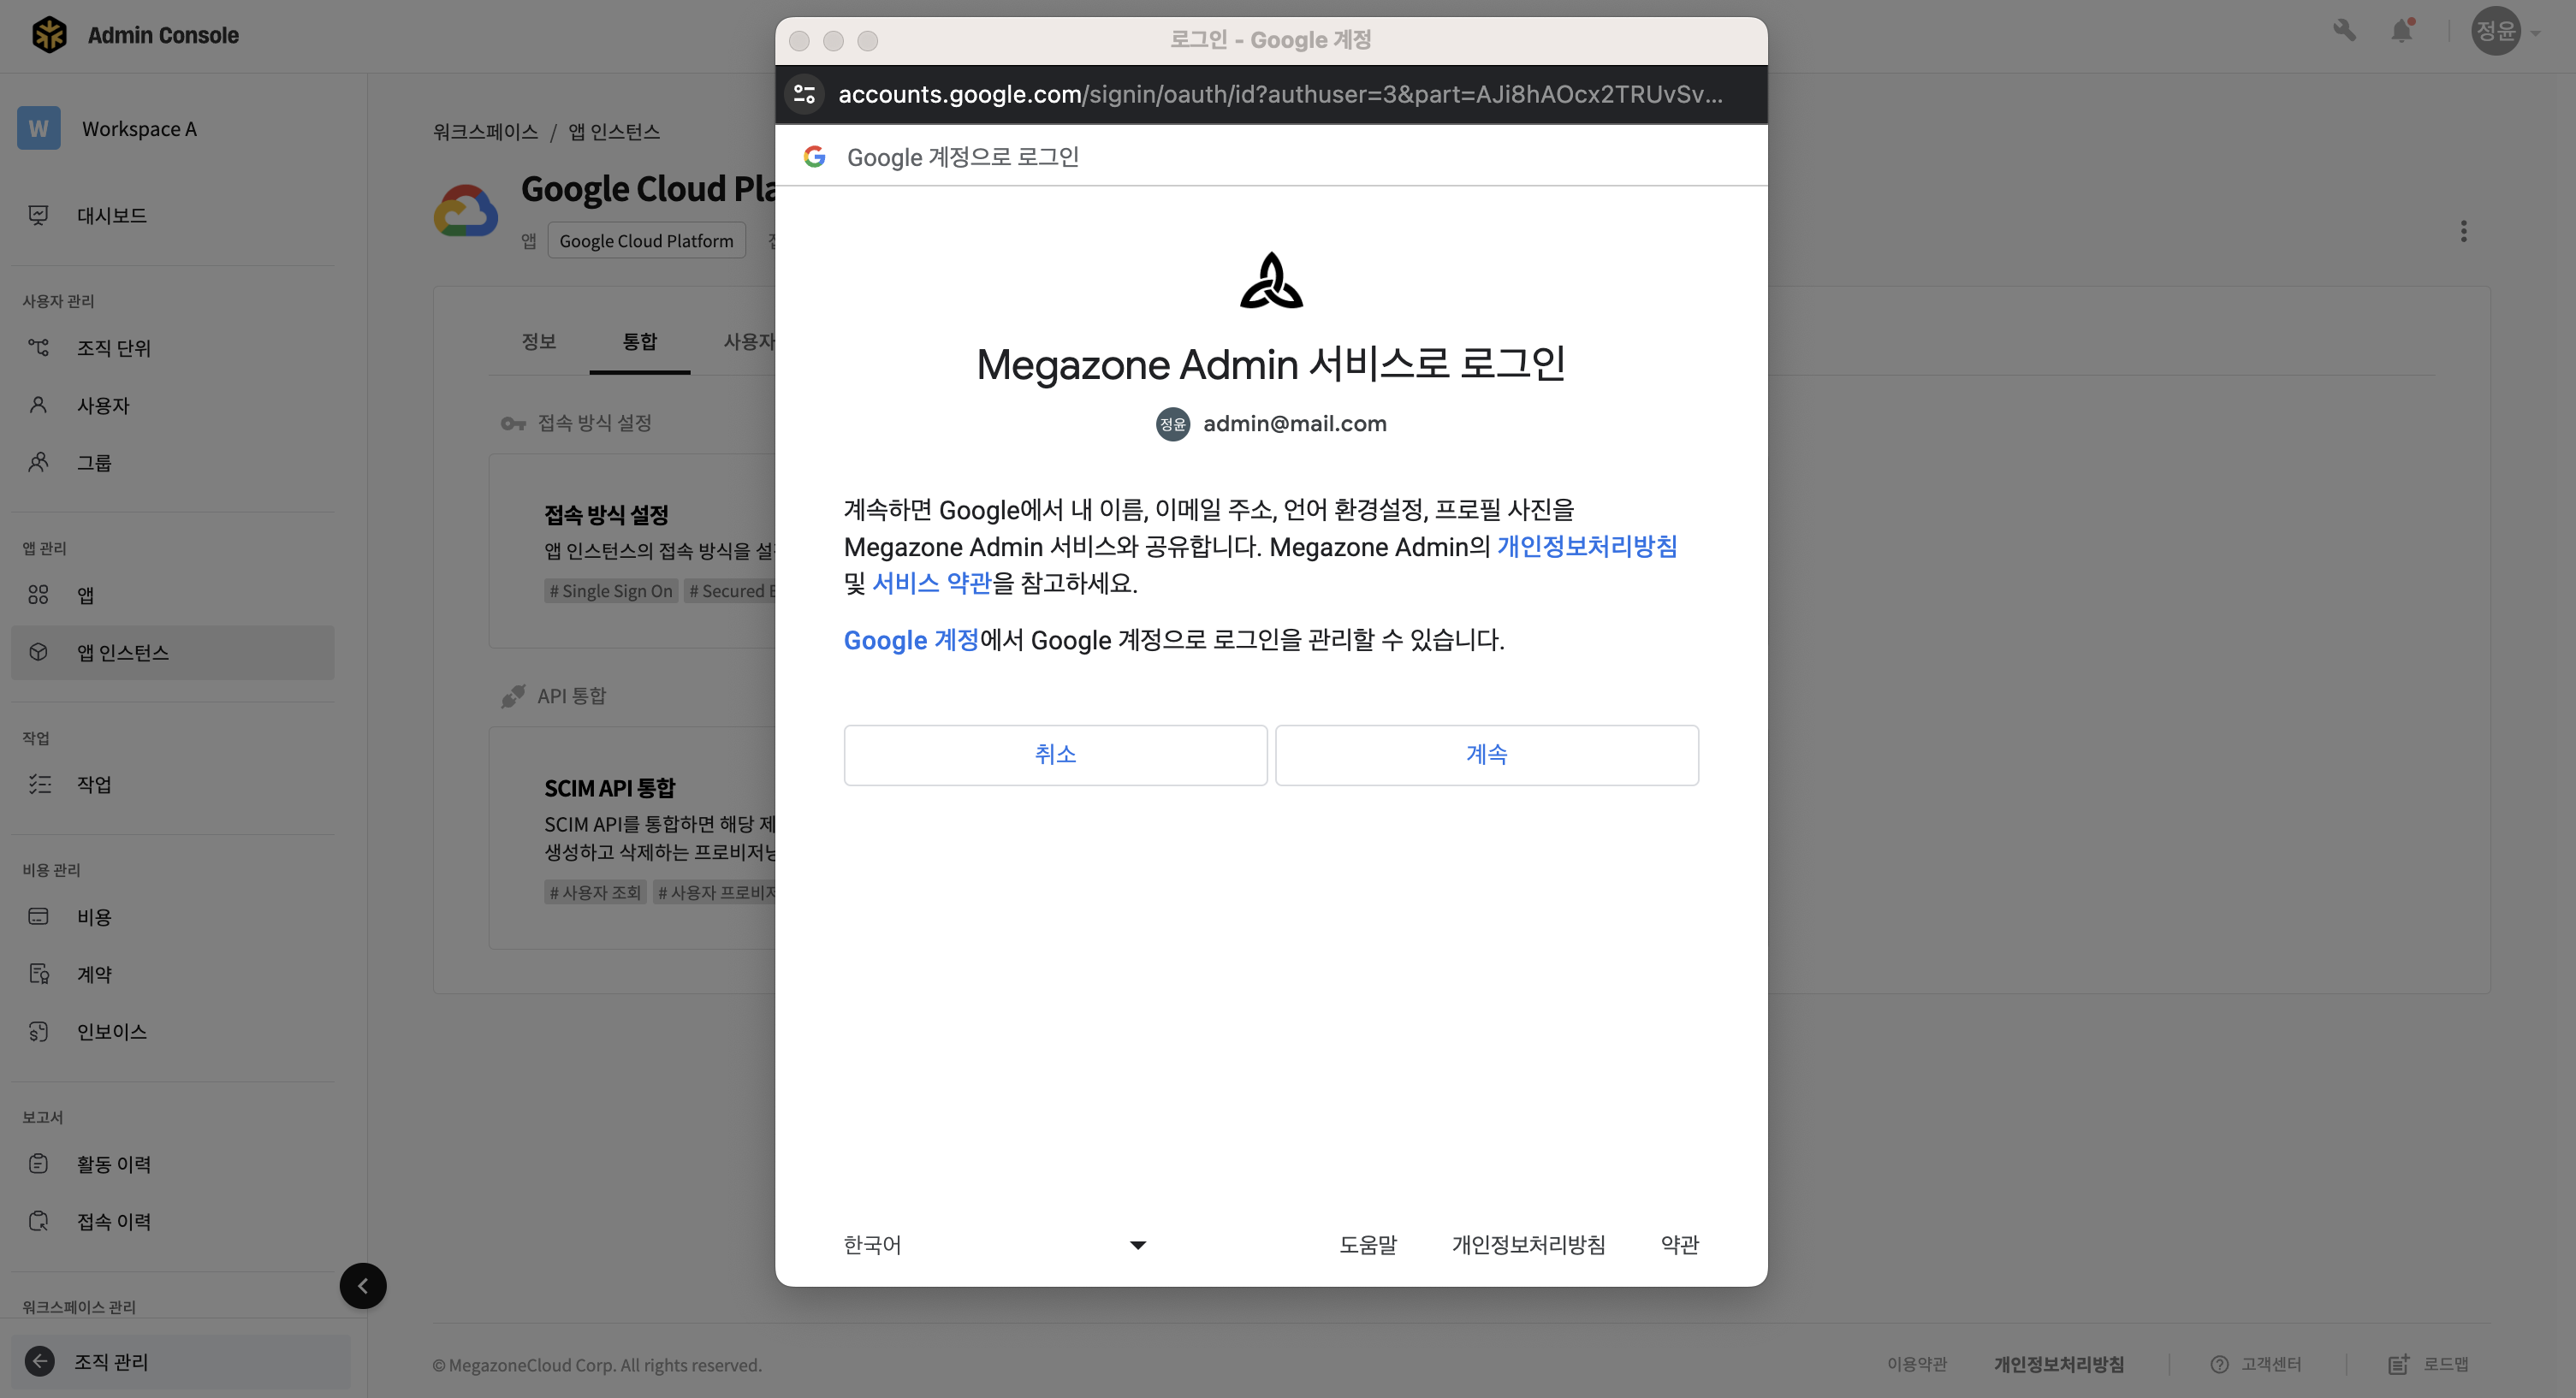Click the Admin Console logo icon
2576x1398 pixels.
(x=49, y=35)
